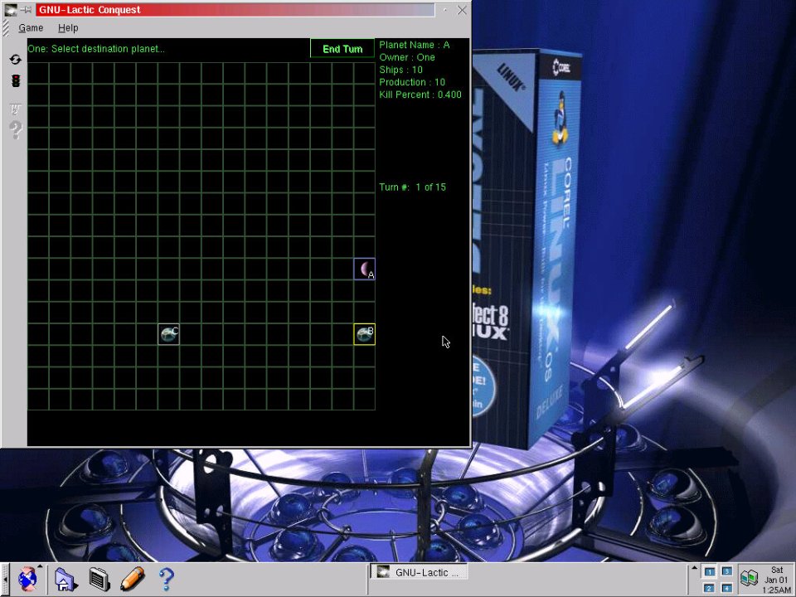The image size is (796, 597).
Task: Switch to virtual desktop 2
Action: [x=709, y=588]
